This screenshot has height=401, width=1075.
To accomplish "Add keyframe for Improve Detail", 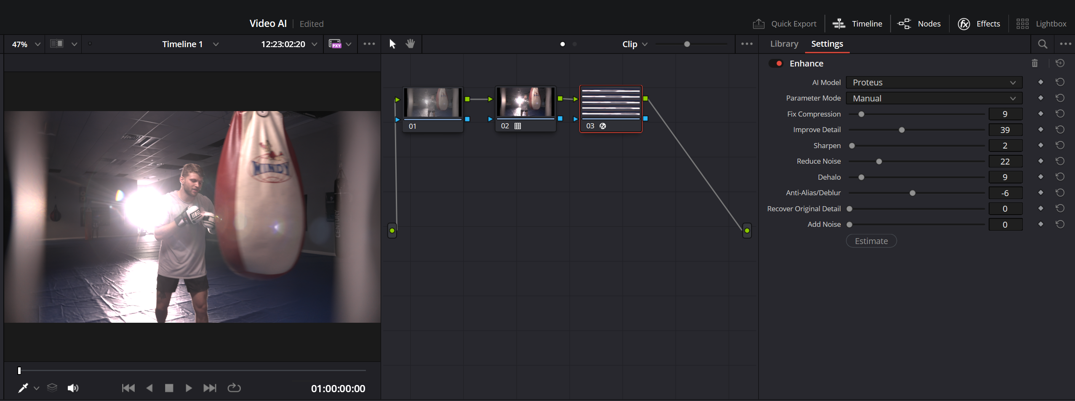I will pos(1040,130).
